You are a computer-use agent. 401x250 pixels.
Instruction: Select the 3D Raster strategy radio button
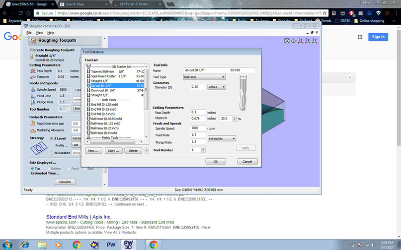[x=51, y=153]
